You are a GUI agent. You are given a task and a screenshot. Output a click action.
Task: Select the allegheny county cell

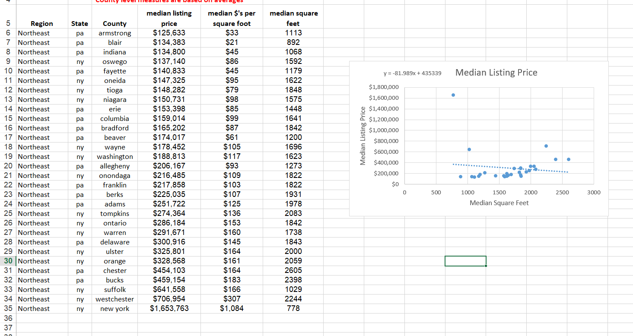115,166
